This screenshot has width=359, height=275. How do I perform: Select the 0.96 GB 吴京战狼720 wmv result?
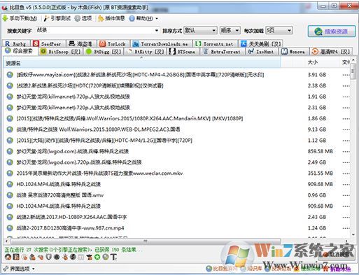pos(176,195)
